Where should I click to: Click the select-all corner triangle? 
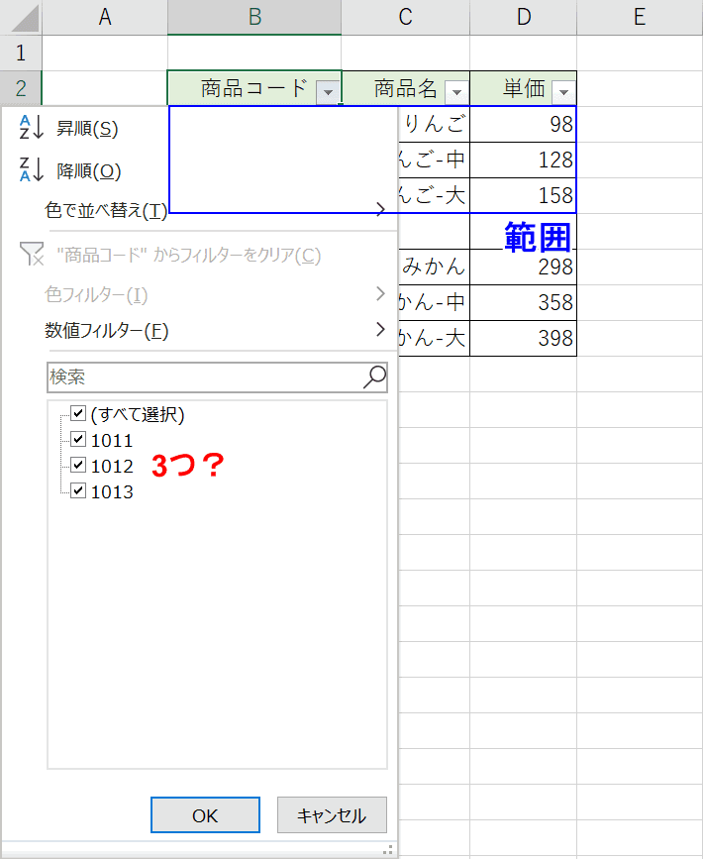click(x=25, y=18)
